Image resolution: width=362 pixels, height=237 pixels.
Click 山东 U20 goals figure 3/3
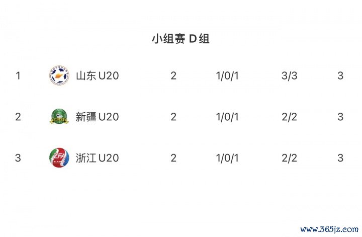(x=290, y=76)
